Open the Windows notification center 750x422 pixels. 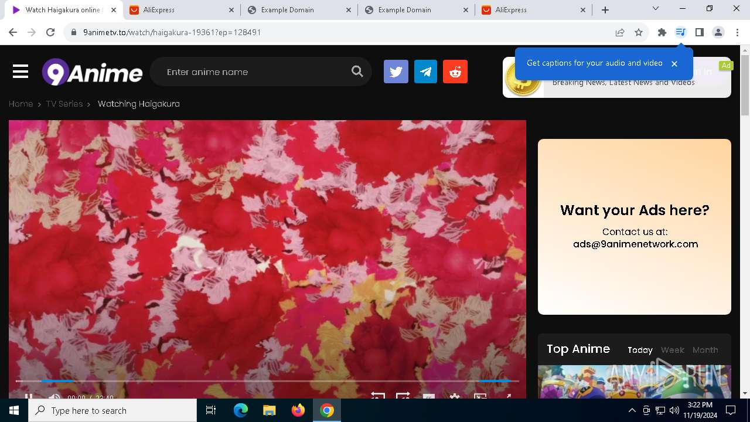pyautogui.click(x=731, y=410)
